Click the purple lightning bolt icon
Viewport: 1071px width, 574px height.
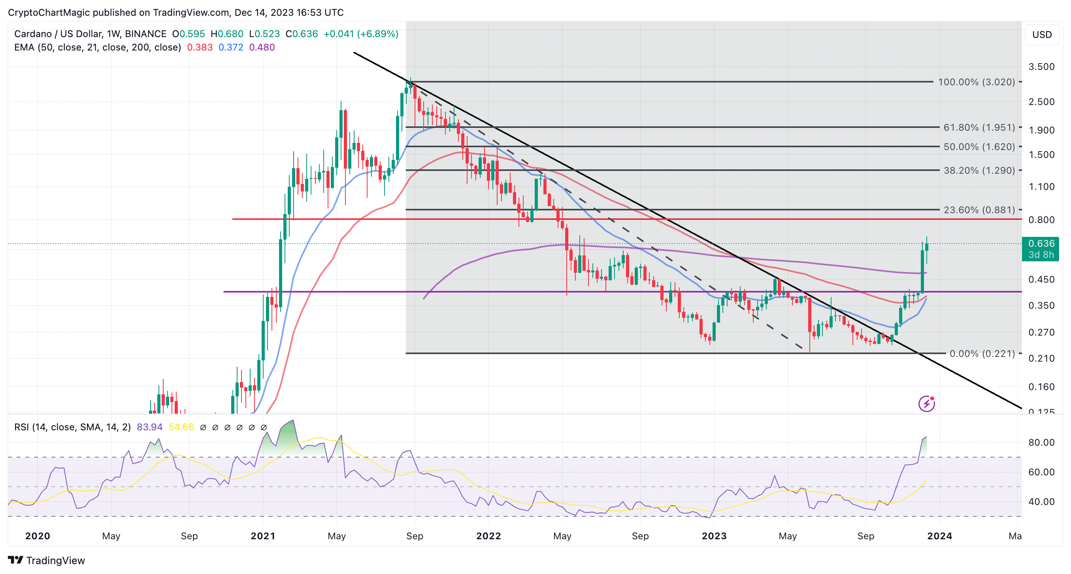926,403
